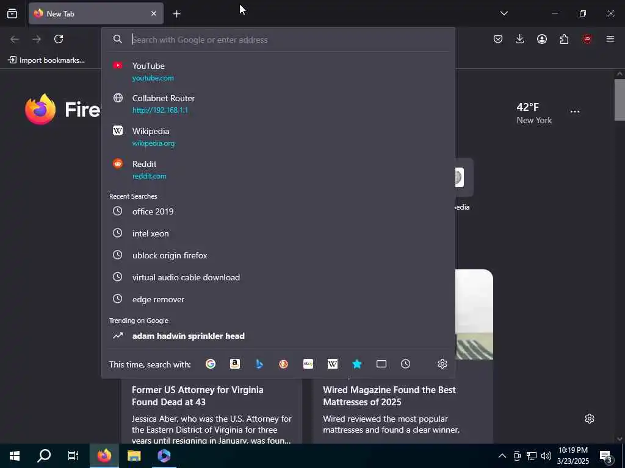The width and height of the screenshot is (625, 468).
Task: Open Former US Attorney for Virginia article
Action: coord(198,395)
